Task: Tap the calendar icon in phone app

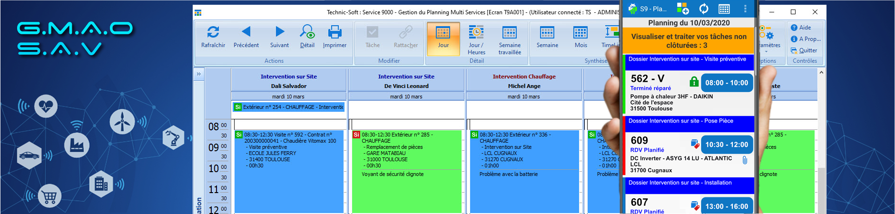Action: point(724,9)
